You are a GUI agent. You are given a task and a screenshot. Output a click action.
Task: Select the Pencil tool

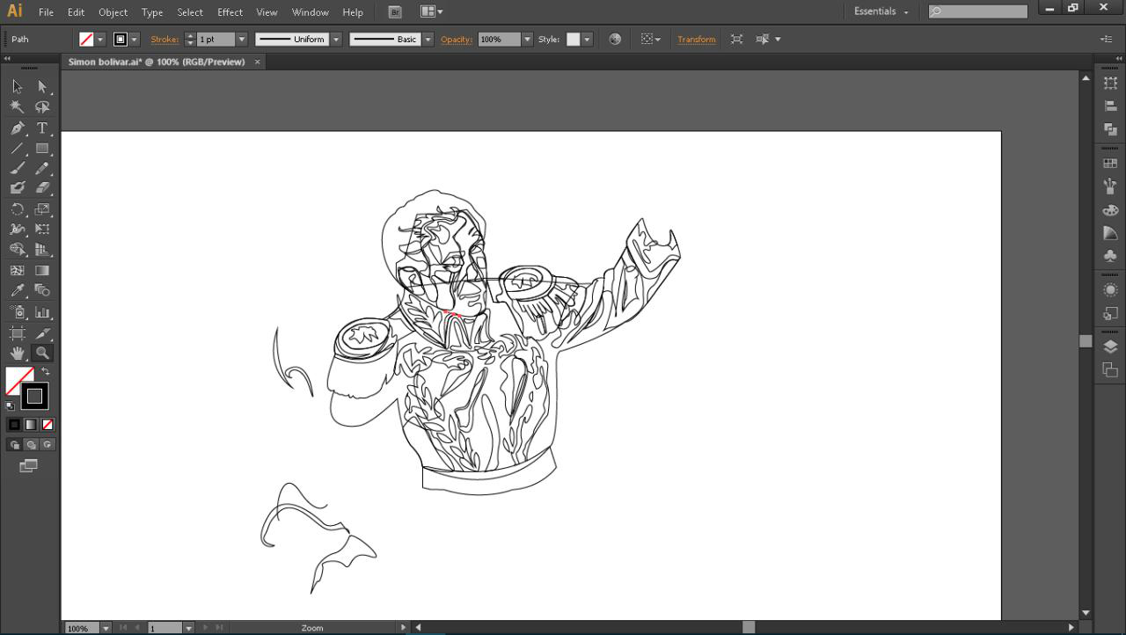point(41,169)
